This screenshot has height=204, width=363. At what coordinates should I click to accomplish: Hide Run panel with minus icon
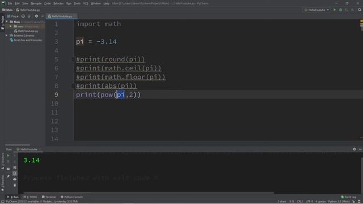[360, 149]
